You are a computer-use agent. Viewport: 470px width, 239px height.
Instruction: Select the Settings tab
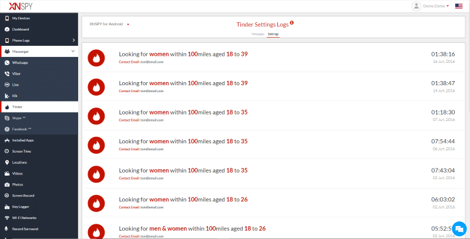(273, 34)
